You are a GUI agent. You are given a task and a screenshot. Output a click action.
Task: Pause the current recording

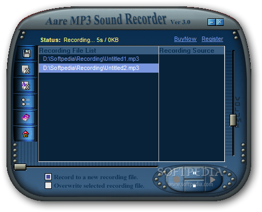pyautogui.click(x=194, y=173)
